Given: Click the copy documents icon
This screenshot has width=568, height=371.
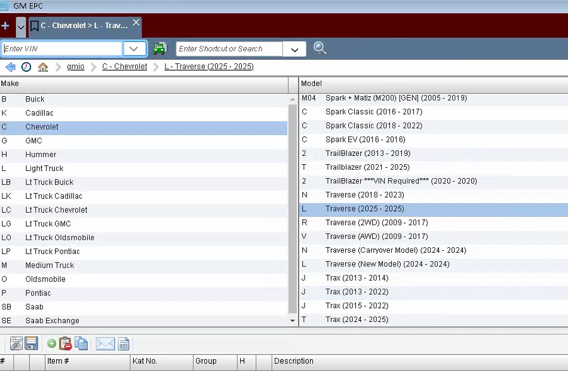Looking at the screenshot, I should [x=81, y=344].
